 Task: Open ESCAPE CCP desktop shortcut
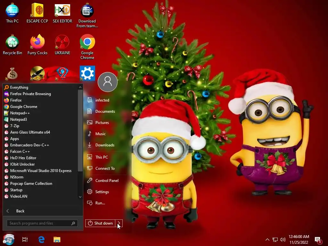(x=37, y=13)
